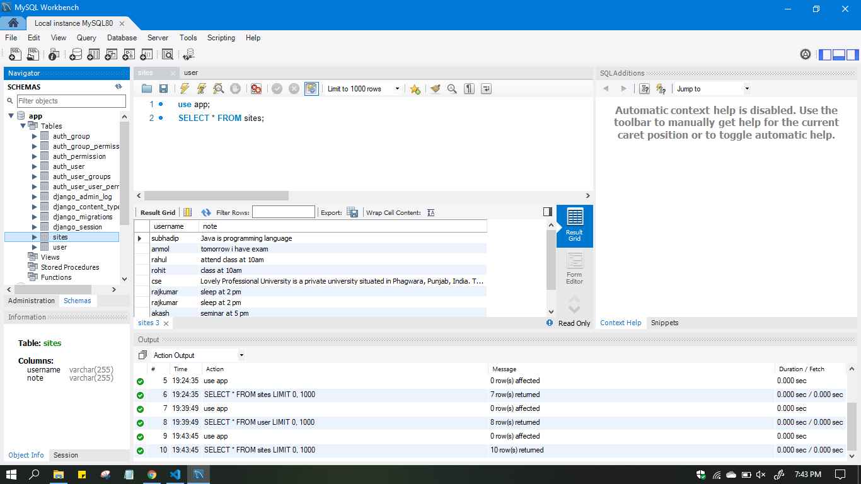Select django_migrations table in tree
The image size is (861, 484).
click(x=83, y=217)
